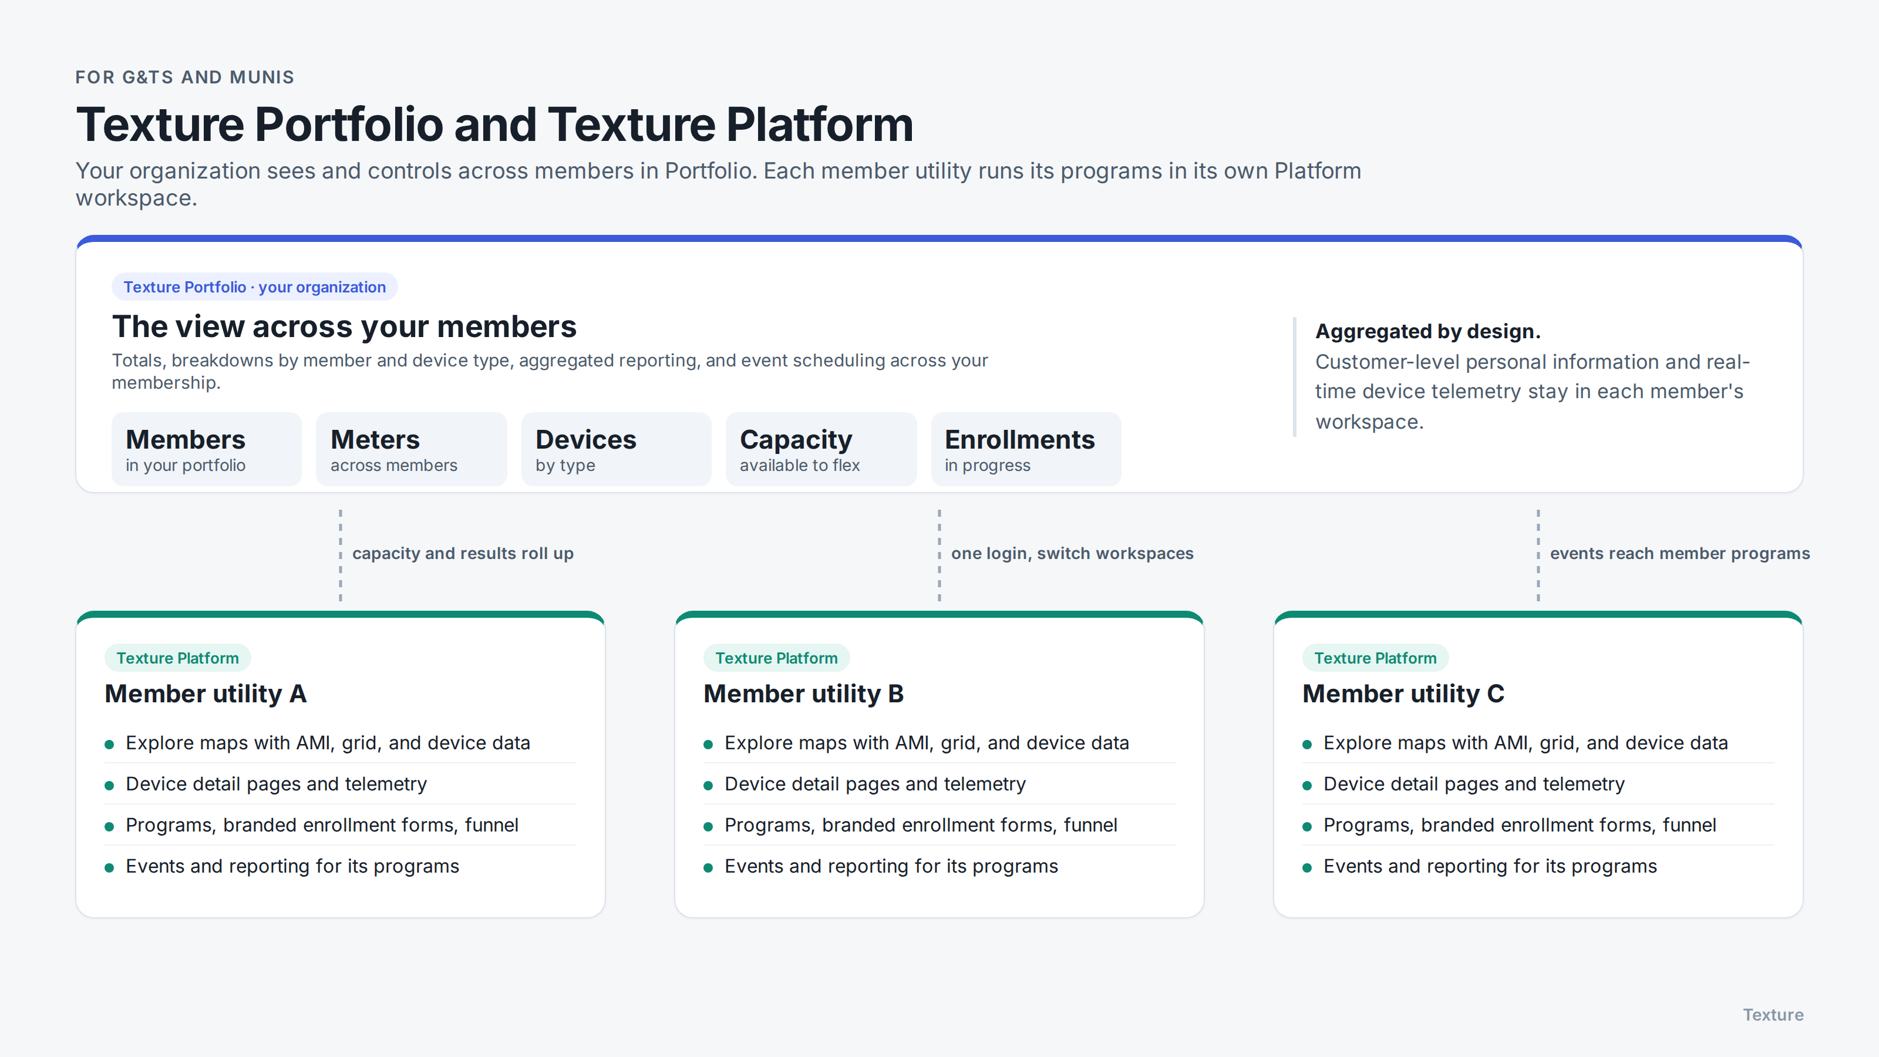Click 'Programs, branded enrollment forms, funnel' under utility B

[x=939, y=825]
